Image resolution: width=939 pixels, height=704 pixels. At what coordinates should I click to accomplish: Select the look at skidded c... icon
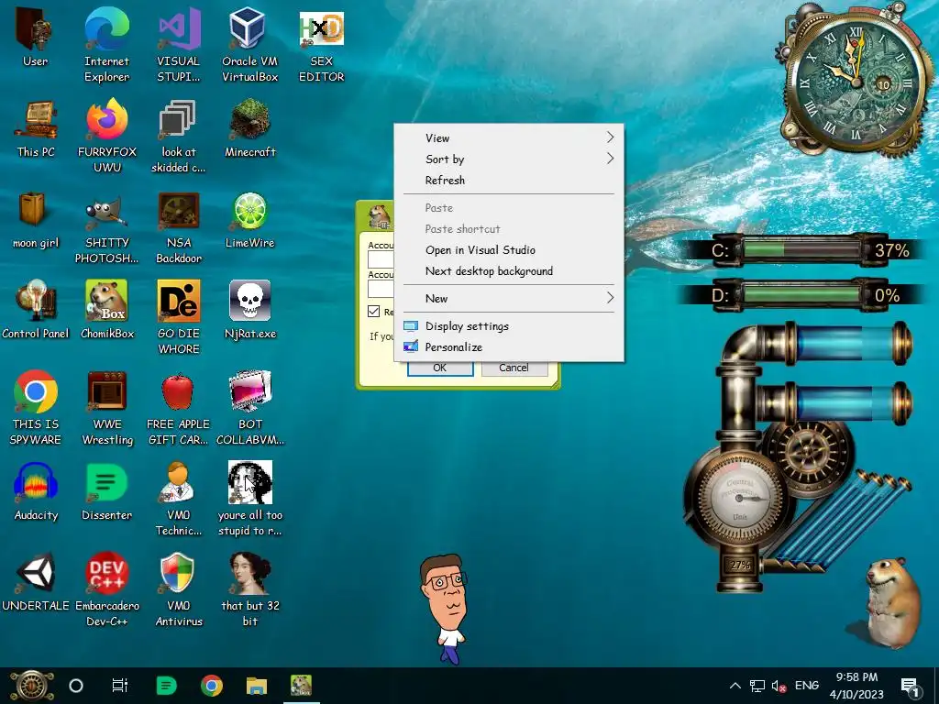(178, 136)
